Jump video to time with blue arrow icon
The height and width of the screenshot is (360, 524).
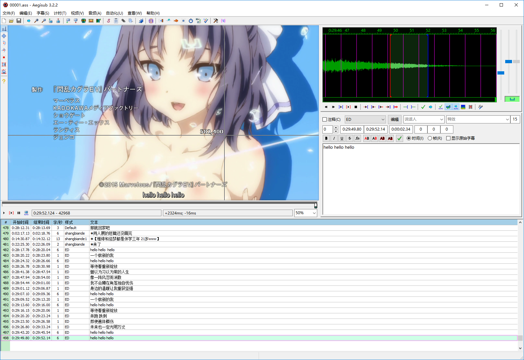tap(29, 21)
